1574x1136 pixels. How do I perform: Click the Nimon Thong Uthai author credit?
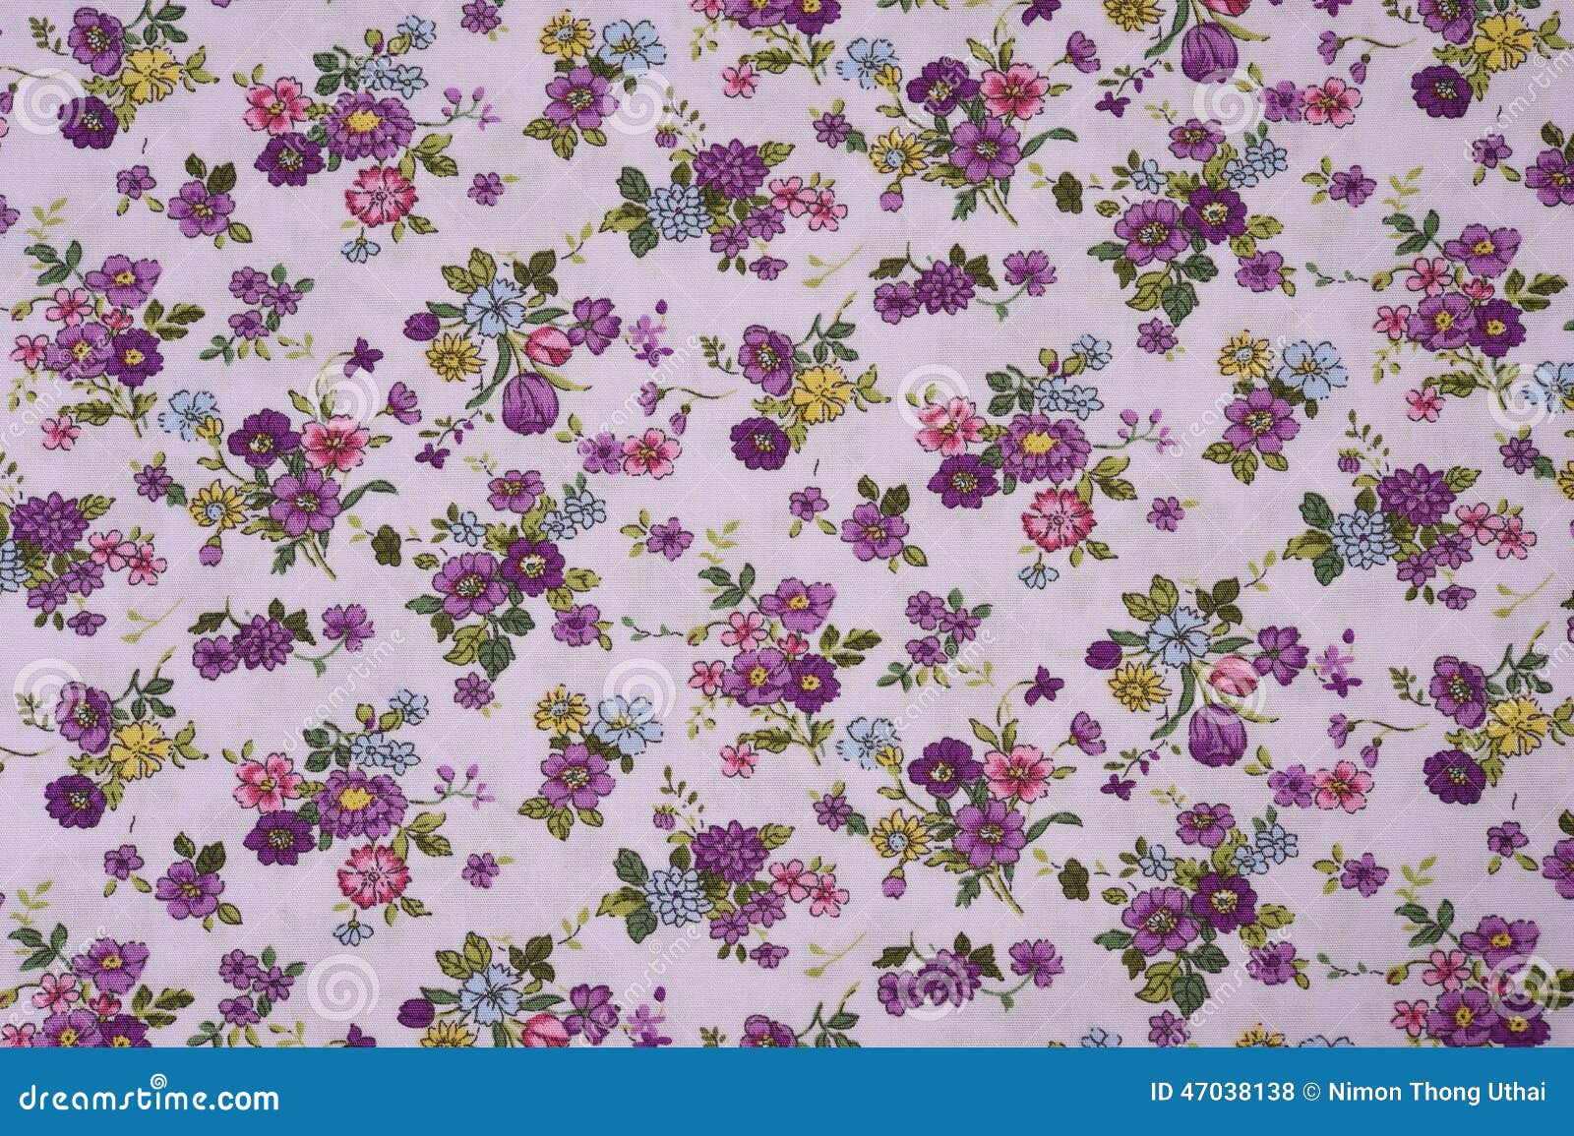point(1436,1094)
